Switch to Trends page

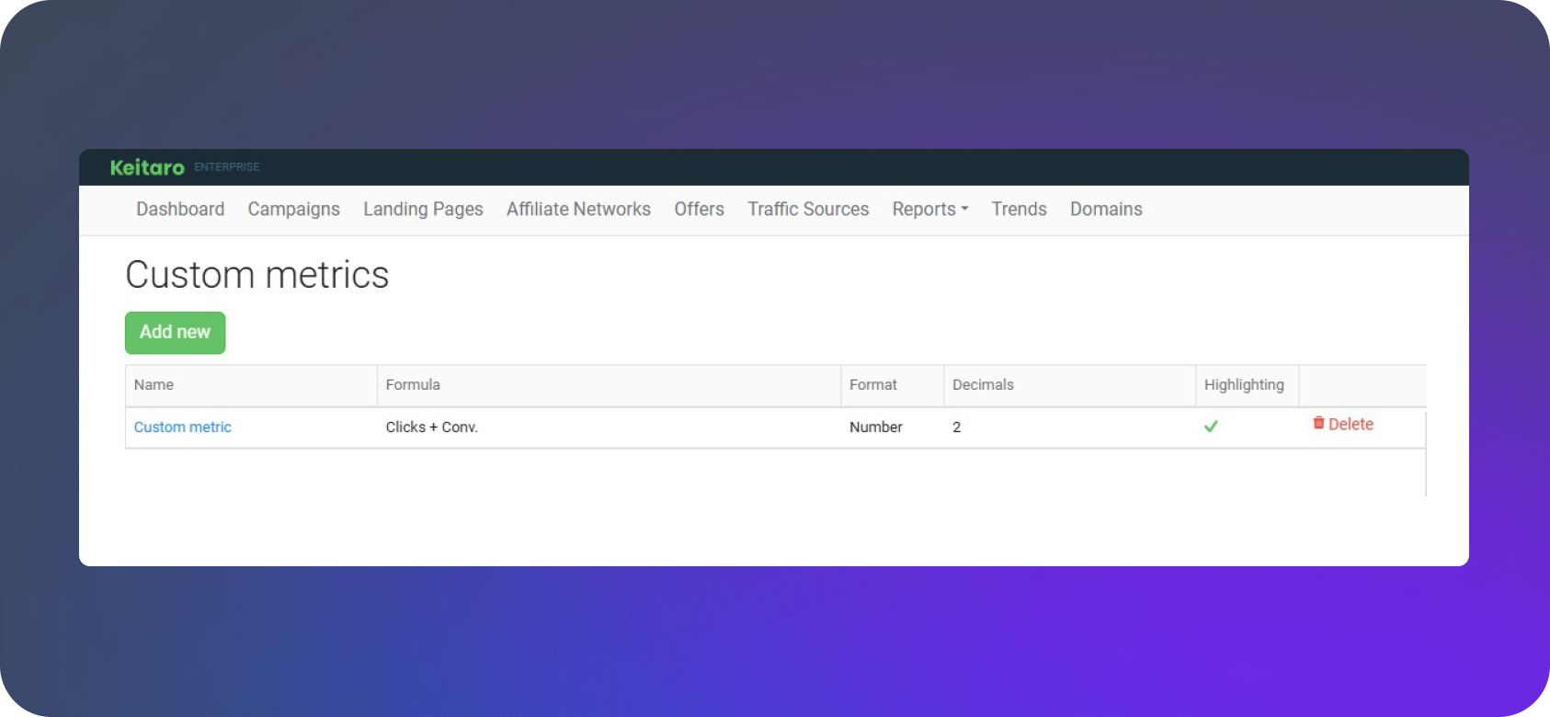click(x=1019, y=210)
